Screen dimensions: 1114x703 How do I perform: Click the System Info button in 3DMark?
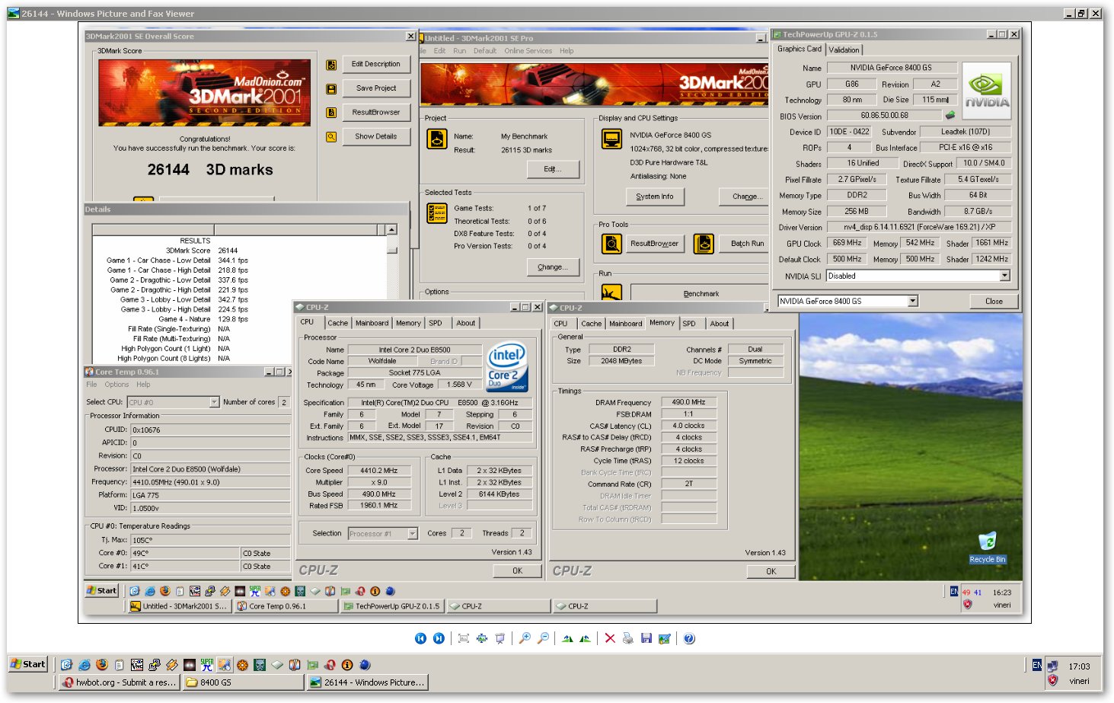[655, 197]
